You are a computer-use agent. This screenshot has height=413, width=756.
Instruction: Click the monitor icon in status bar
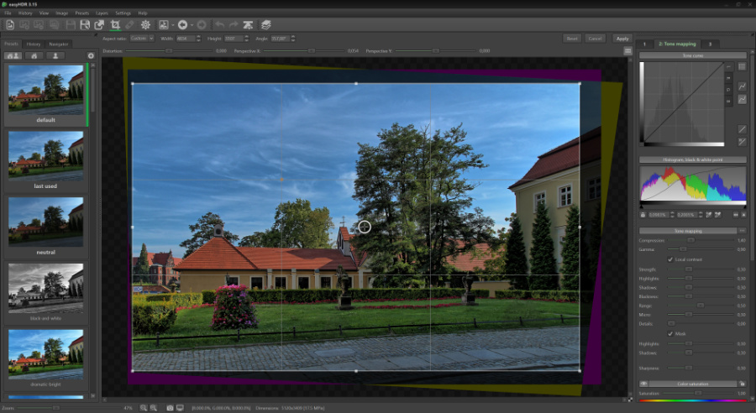tap(180, 408)
